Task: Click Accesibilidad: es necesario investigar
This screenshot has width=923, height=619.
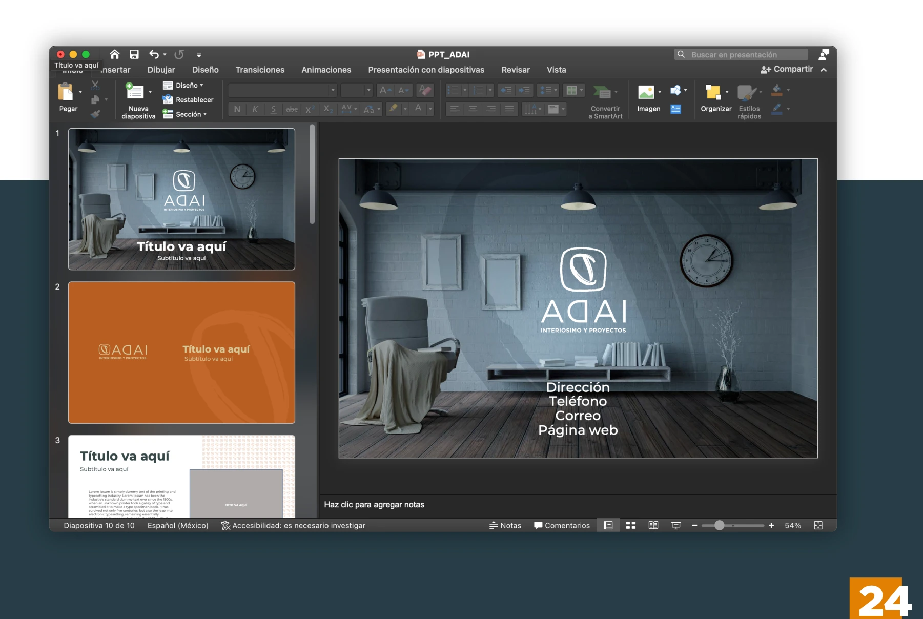Action: point(293,525)
